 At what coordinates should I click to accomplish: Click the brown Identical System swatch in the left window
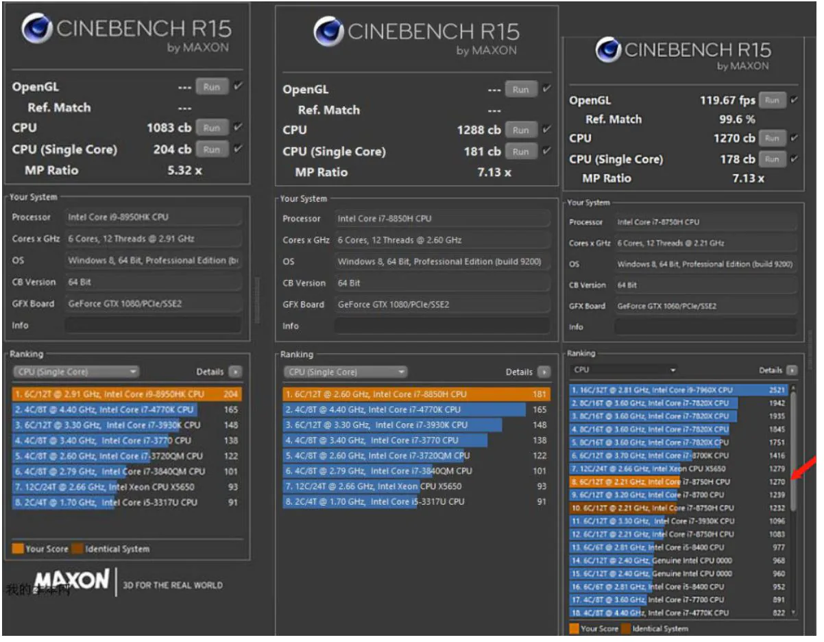click(x=78, y=548)
